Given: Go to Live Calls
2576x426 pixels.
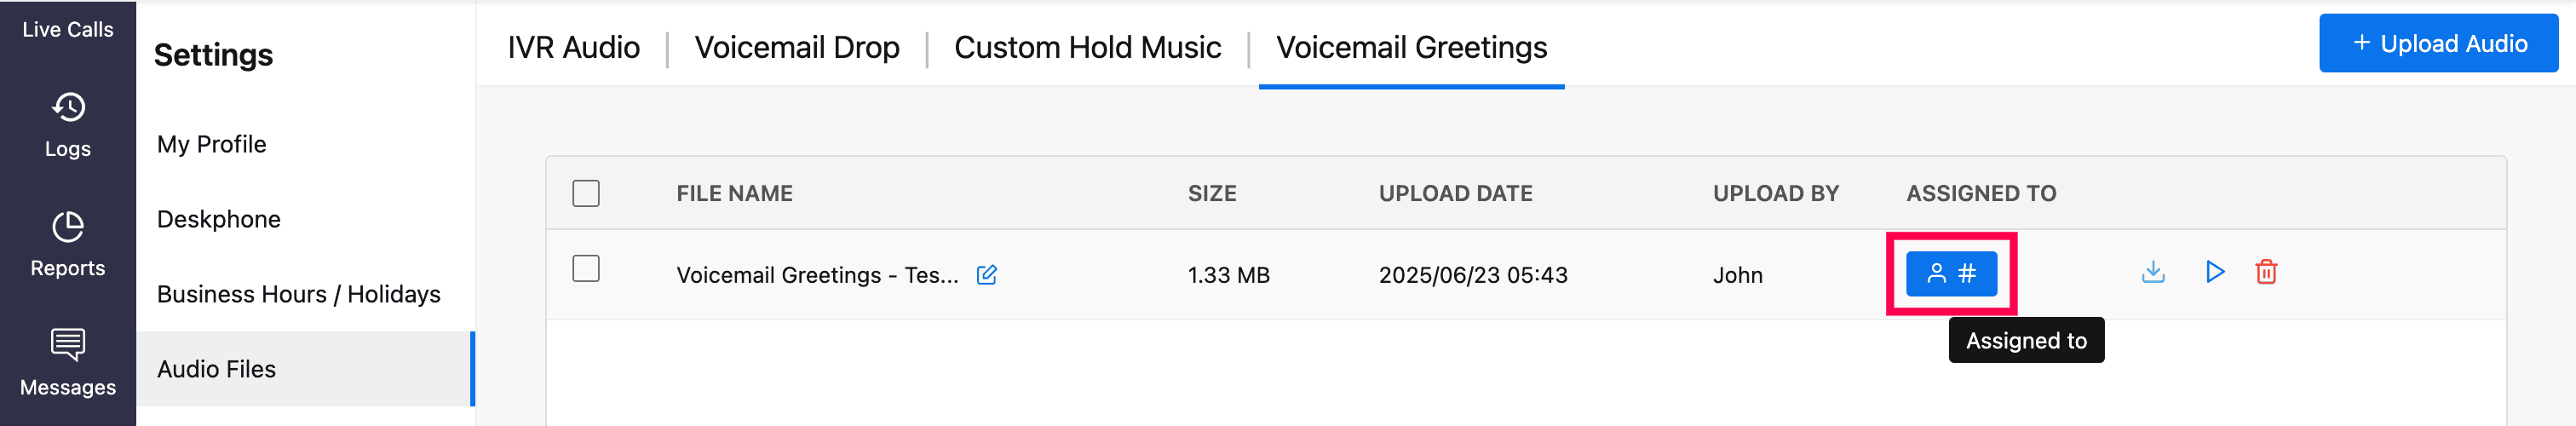Looking at the screenshot, I should pos(68,29).
